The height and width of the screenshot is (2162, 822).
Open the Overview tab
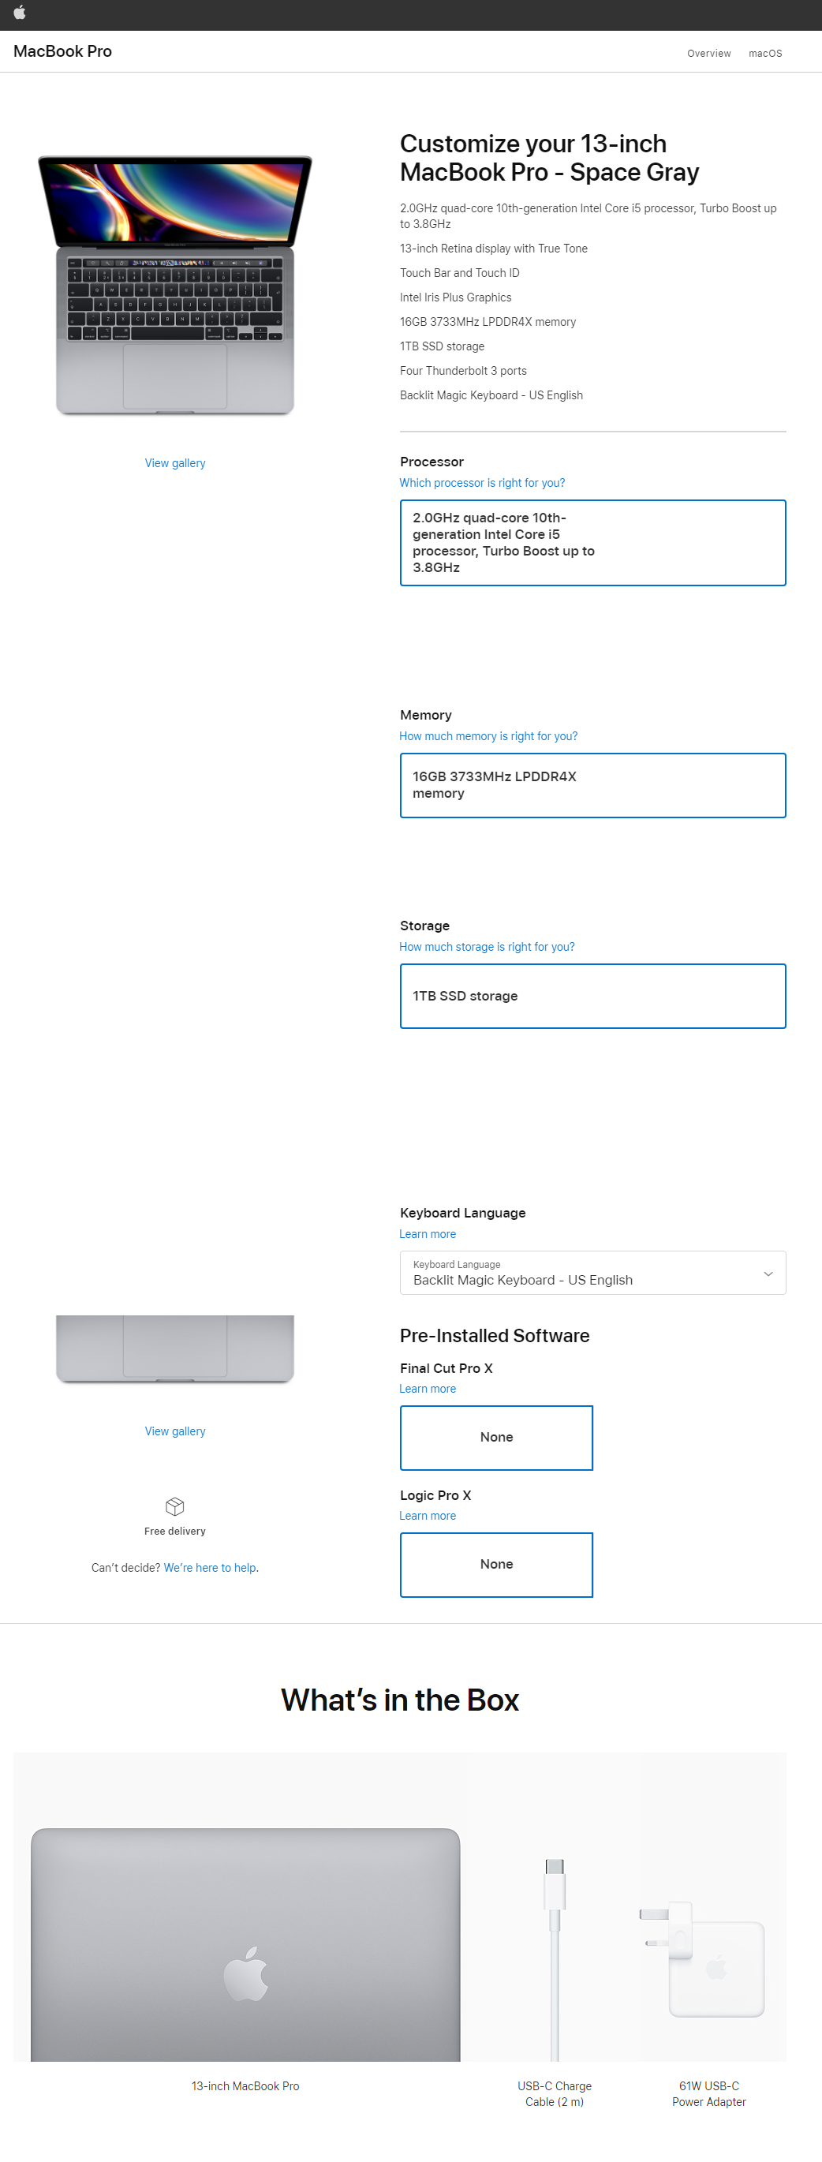(708, 53)
